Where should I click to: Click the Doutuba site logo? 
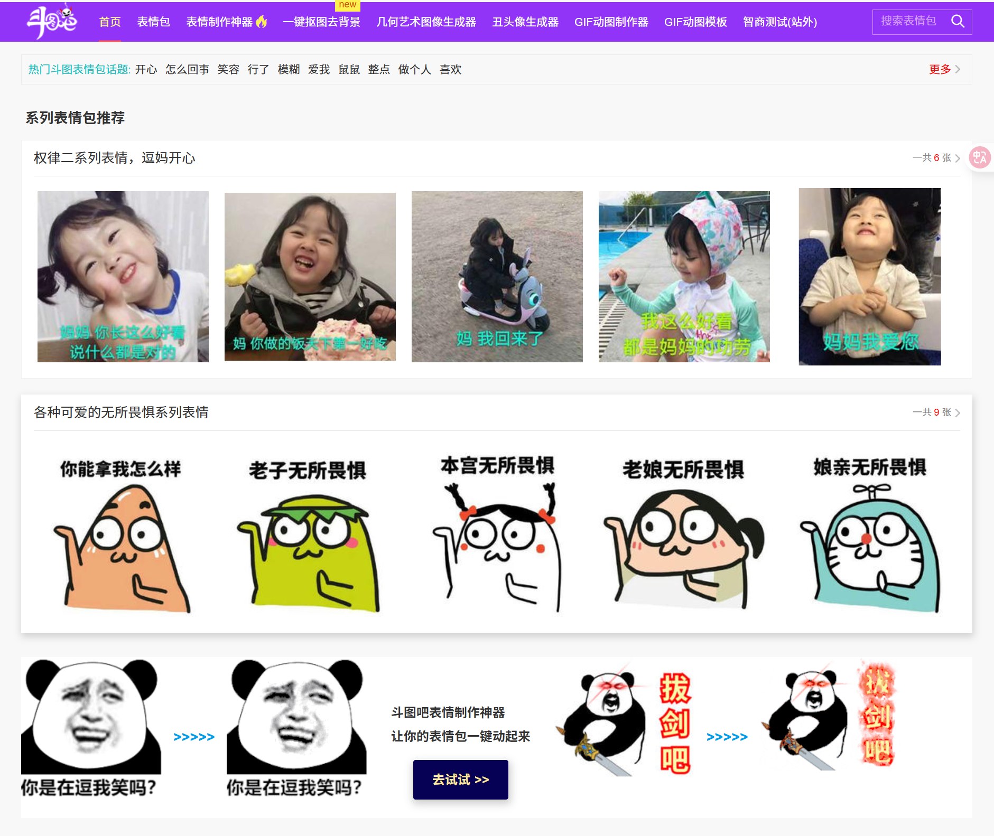[x=52, y=22]
